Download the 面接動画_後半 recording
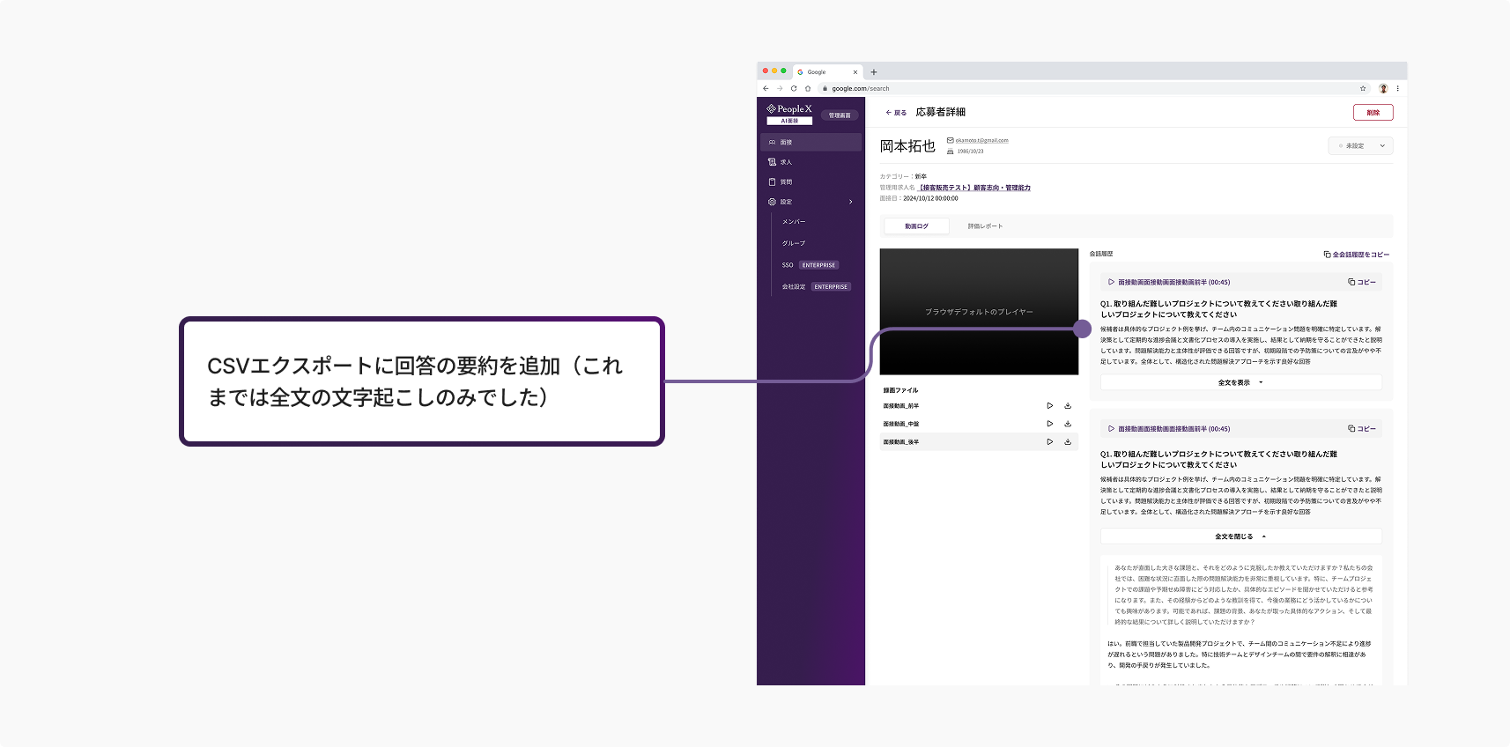Viewport: 1510px width, 747px height. pos(1068,442)
